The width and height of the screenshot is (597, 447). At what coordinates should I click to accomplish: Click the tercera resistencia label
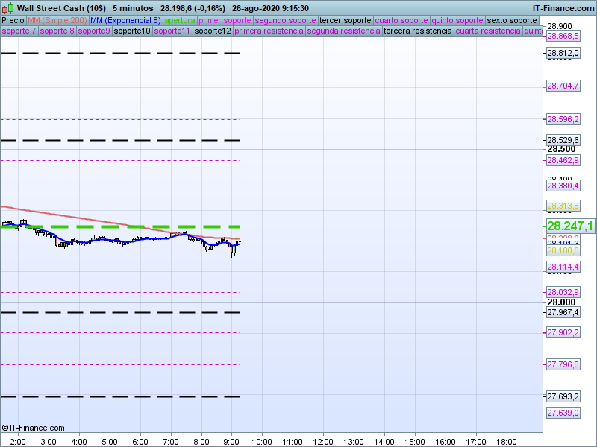pos(417,31)
